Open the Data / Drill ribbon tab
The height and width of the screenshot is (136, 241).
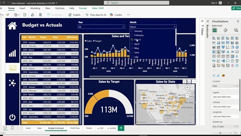point(98,8)
